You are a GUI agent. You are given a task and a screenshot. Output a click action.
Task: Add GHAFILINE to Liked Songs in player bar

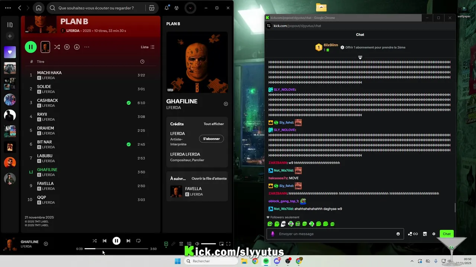coord(46,244)
